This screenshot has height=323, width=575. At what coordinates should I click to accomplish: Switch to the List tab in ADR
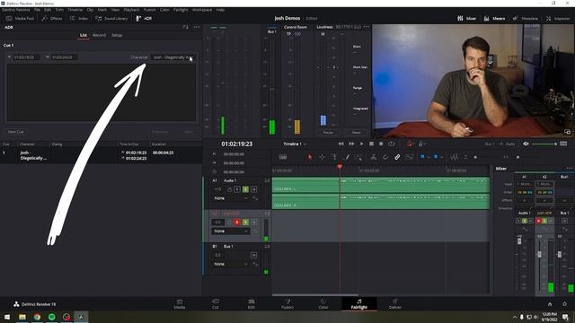click(x=84, y=35)
